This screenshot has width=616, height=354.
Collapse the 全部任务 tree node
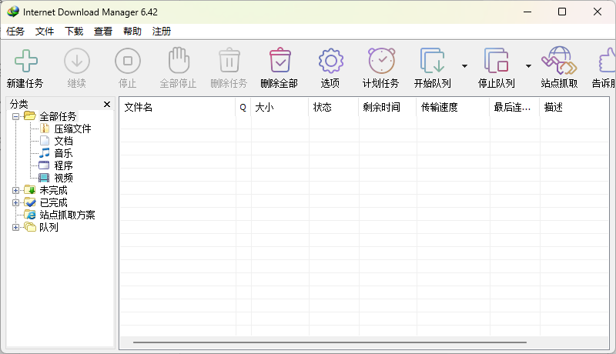pyautogui.click(x=16, y=116)
